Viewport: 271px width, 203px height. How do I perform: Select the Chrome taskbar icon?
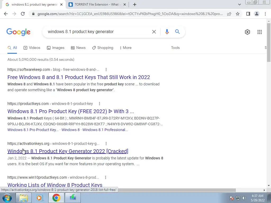pyautogui.click(x=56, y=198)
